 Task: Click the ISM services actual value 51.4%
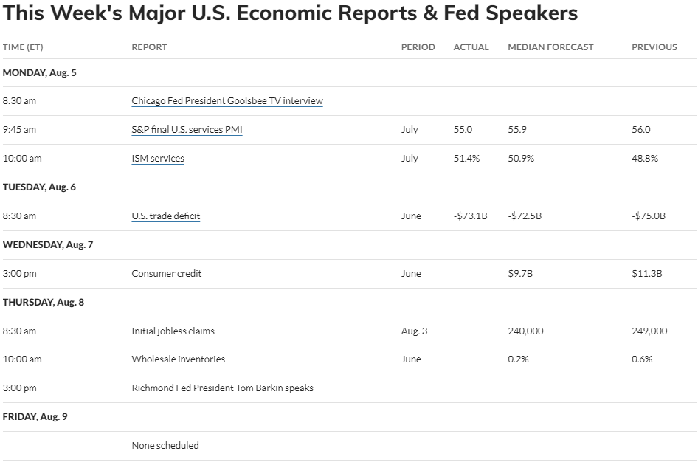pos(466,159)
